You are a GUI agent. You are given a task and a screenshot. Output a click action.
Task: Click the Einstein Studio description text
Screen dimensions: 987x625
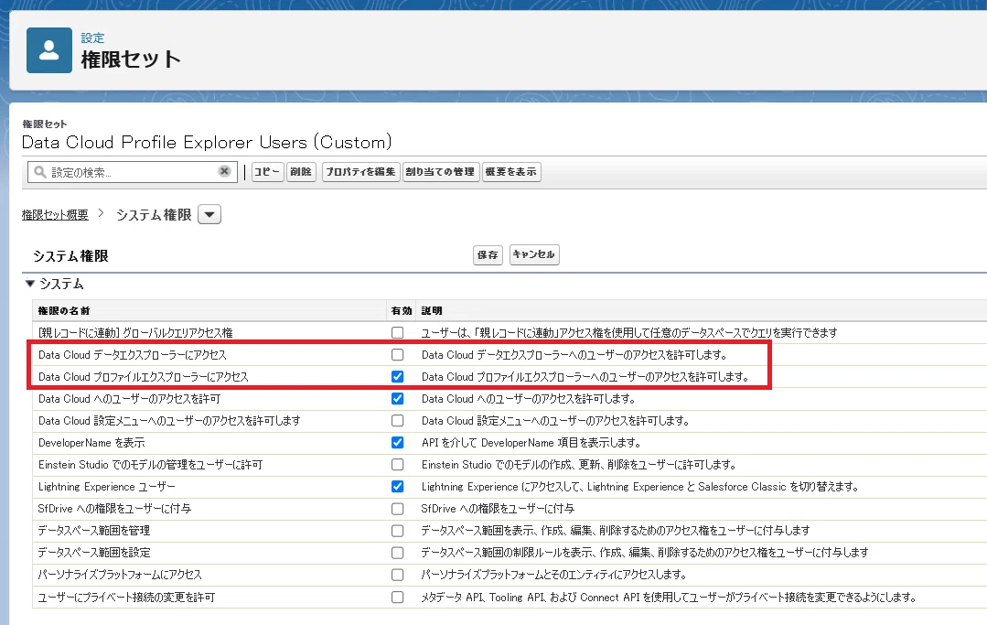(578, 465)
